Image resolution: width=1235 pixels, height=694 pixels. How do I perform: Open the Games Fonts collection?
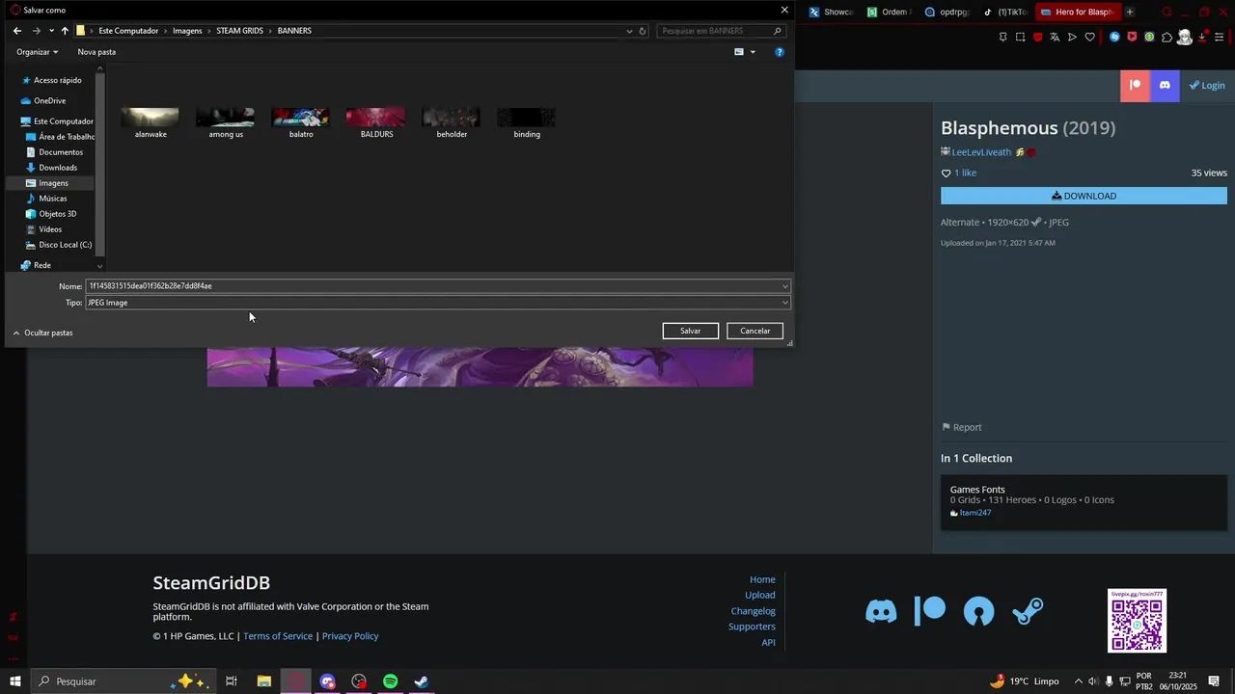977,490
